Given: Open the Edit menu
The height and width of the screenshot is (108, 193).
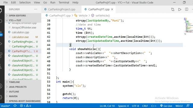Looking at the screenshot, I should (13, 2).
